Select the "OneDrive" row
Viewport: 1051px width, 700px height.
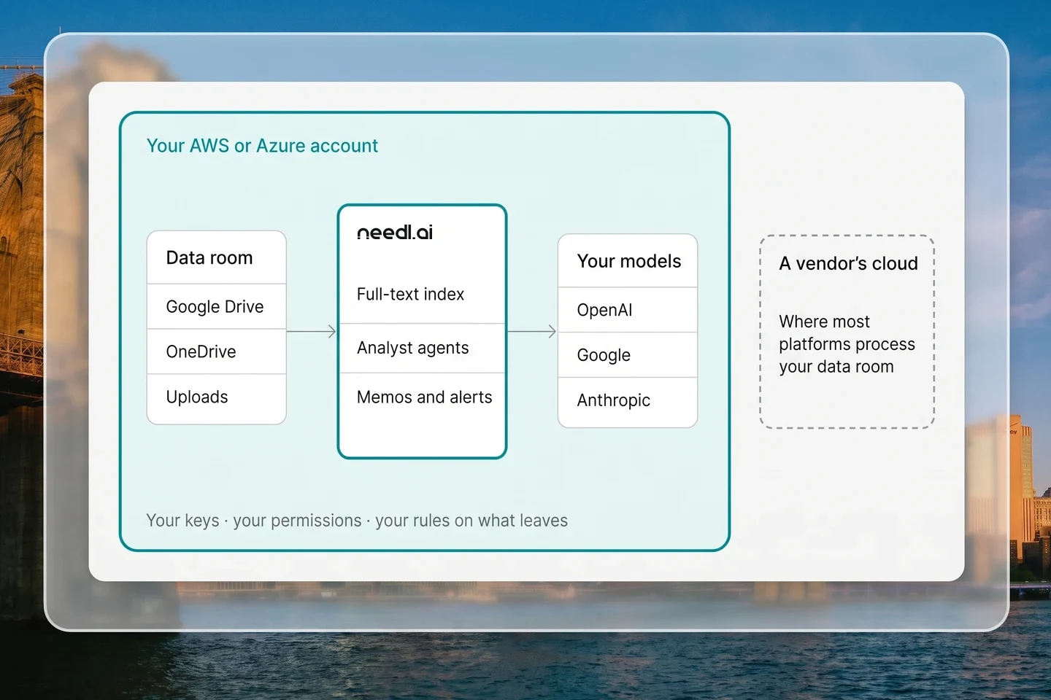[217, 352]
